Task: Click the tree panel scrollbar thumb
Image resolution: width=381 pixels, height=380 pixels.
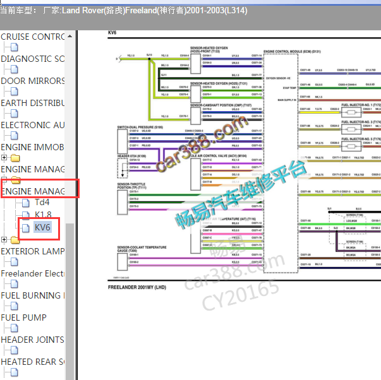Action: [x=70, y=301]
